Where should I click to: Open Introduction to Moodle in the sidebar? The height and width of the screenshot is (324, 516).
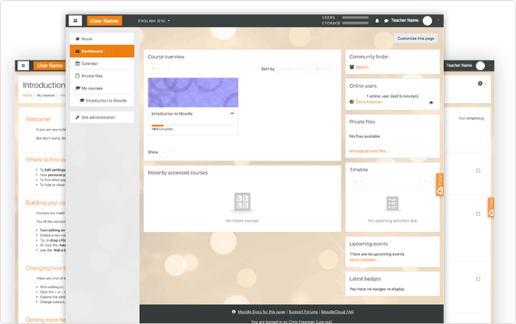(102, 101)
